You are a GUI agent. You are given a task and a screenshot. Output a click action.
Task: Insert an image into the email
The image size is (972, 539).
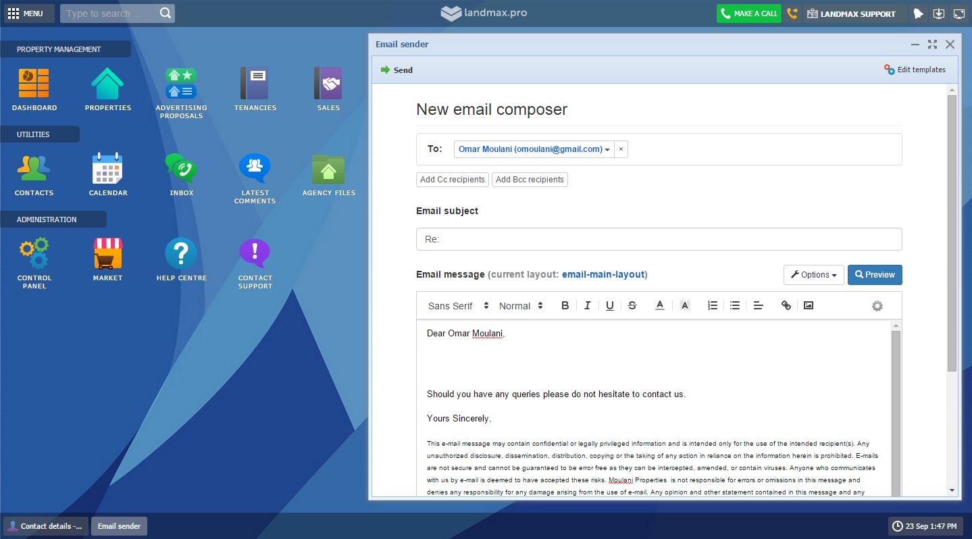tap(809, 305)
